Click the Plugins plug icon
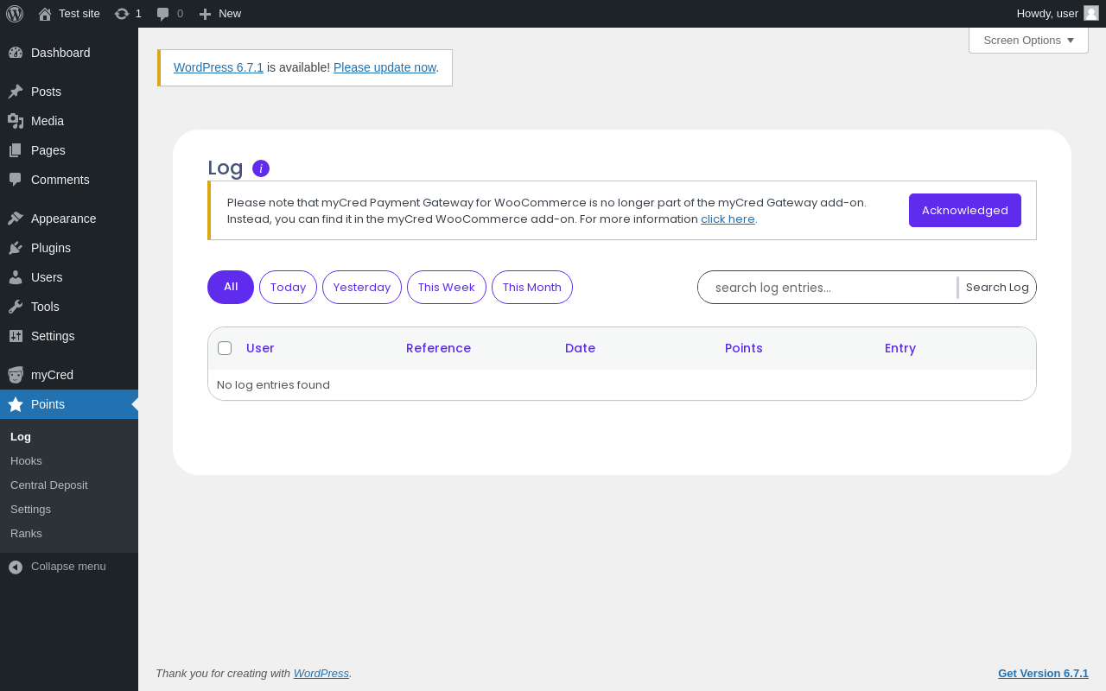The image size is (1106, 691). tap(16, 248)
